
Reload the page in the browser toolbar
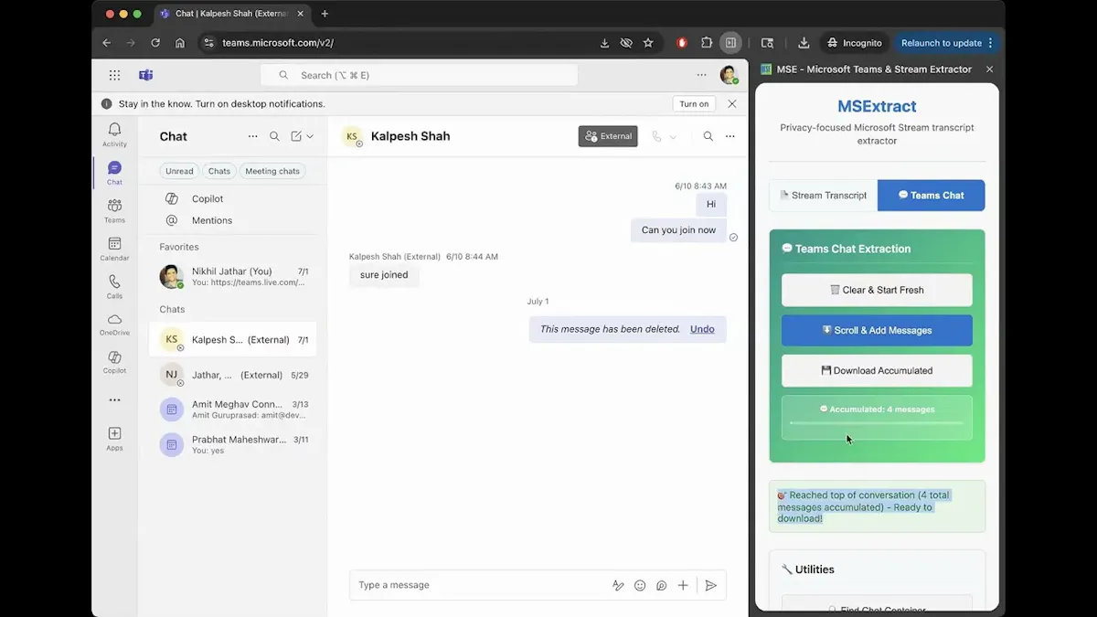(155, 43)
